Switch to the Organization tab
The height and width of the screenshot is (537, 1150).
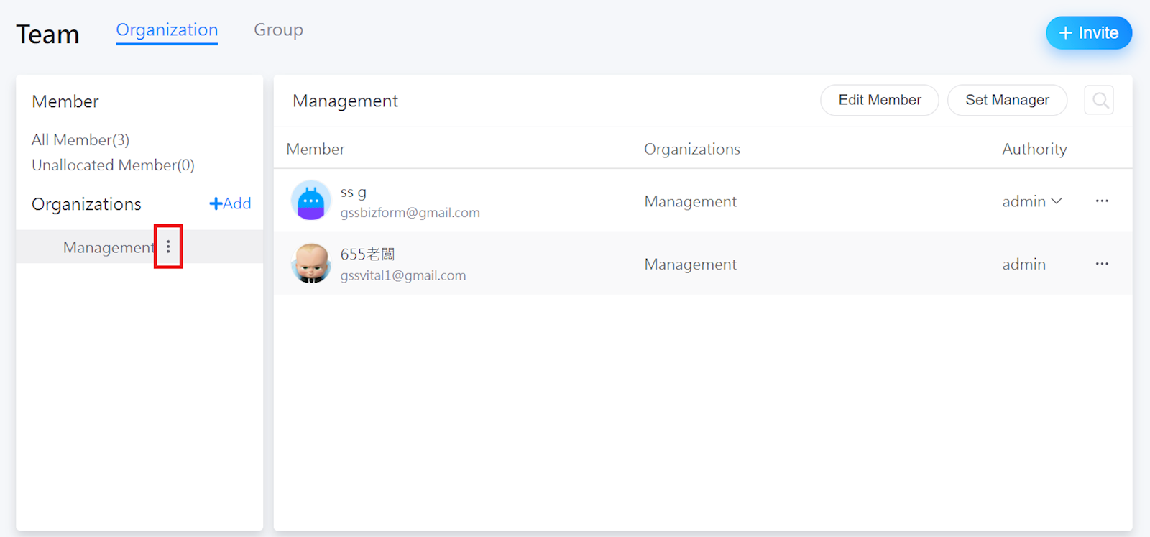tap(167, 30)
